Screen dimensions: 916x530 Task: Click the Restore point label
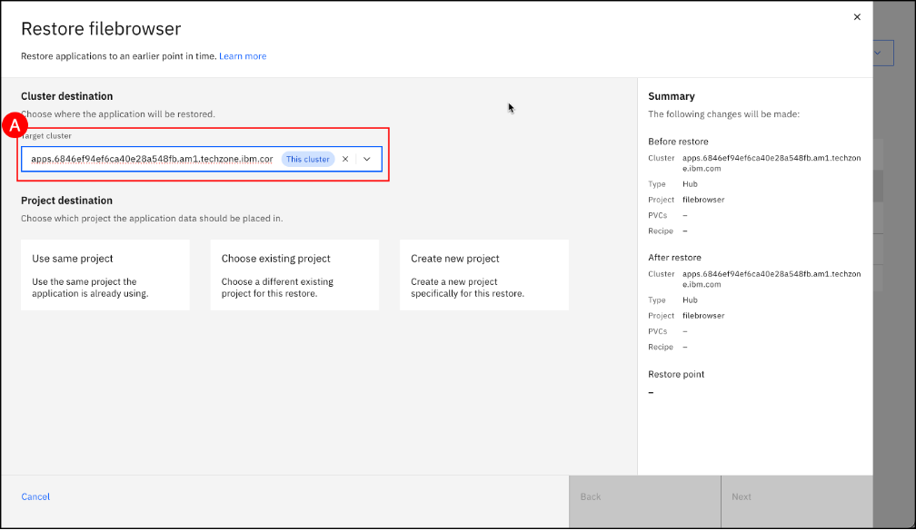[x=676, y=374]
